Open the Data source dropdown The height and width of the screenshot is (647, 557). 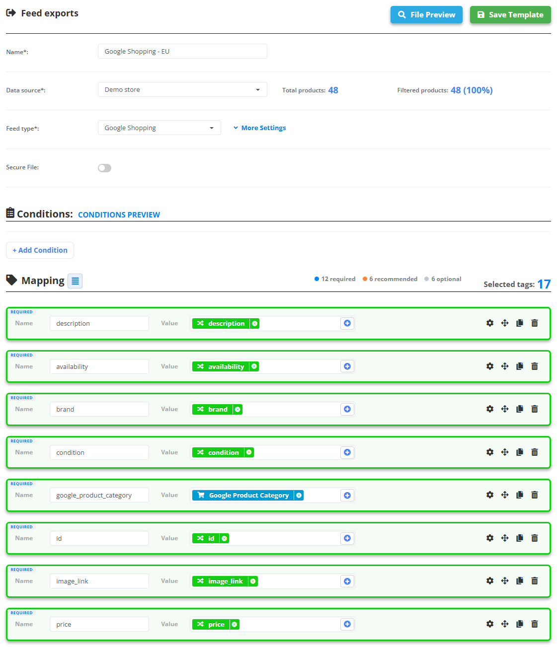click(x=182, y=89)
